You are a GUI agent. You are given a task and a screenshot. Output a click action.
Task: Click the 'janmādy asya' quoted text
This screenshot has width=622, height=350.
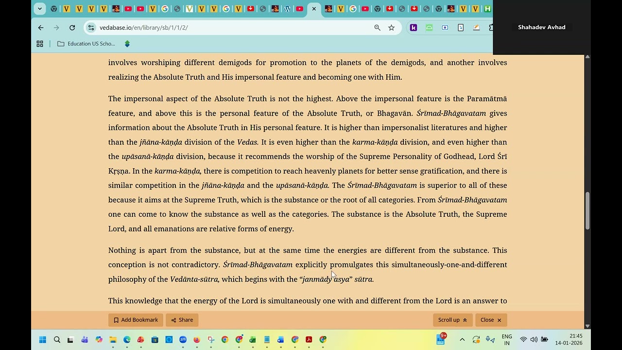pyautogui.click(x=326, y=279)
